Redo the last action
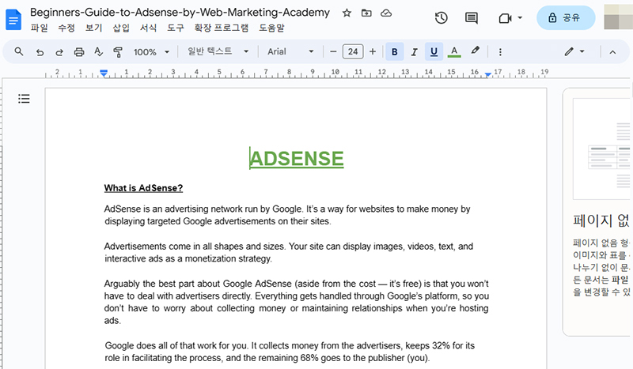This screenshot has height=369, width=633. (x=59, y=52)
